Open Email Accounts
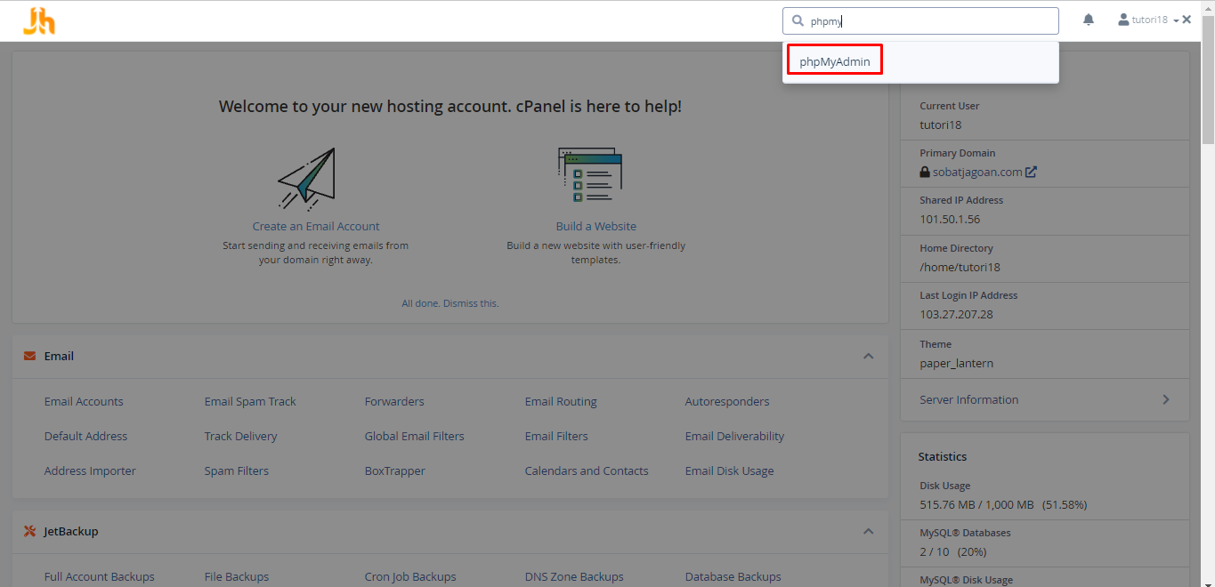This screenshot has width=1215, height=587. (84, 401)
